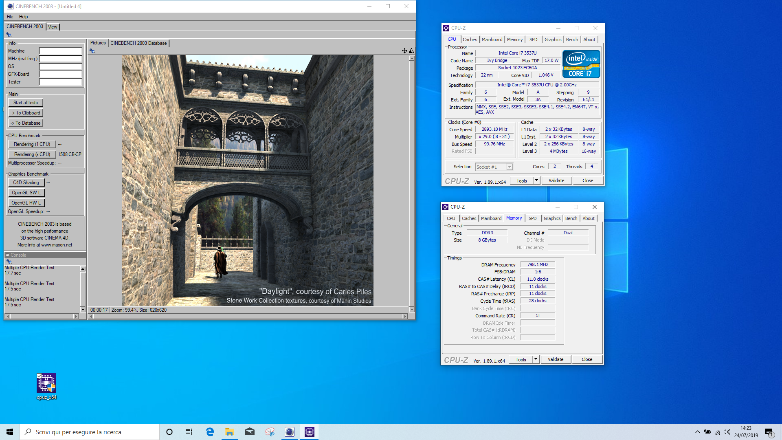Click the picture viewer's vertical scrollbar
This screenshot has height=440, width=782.
coord(412,184)
